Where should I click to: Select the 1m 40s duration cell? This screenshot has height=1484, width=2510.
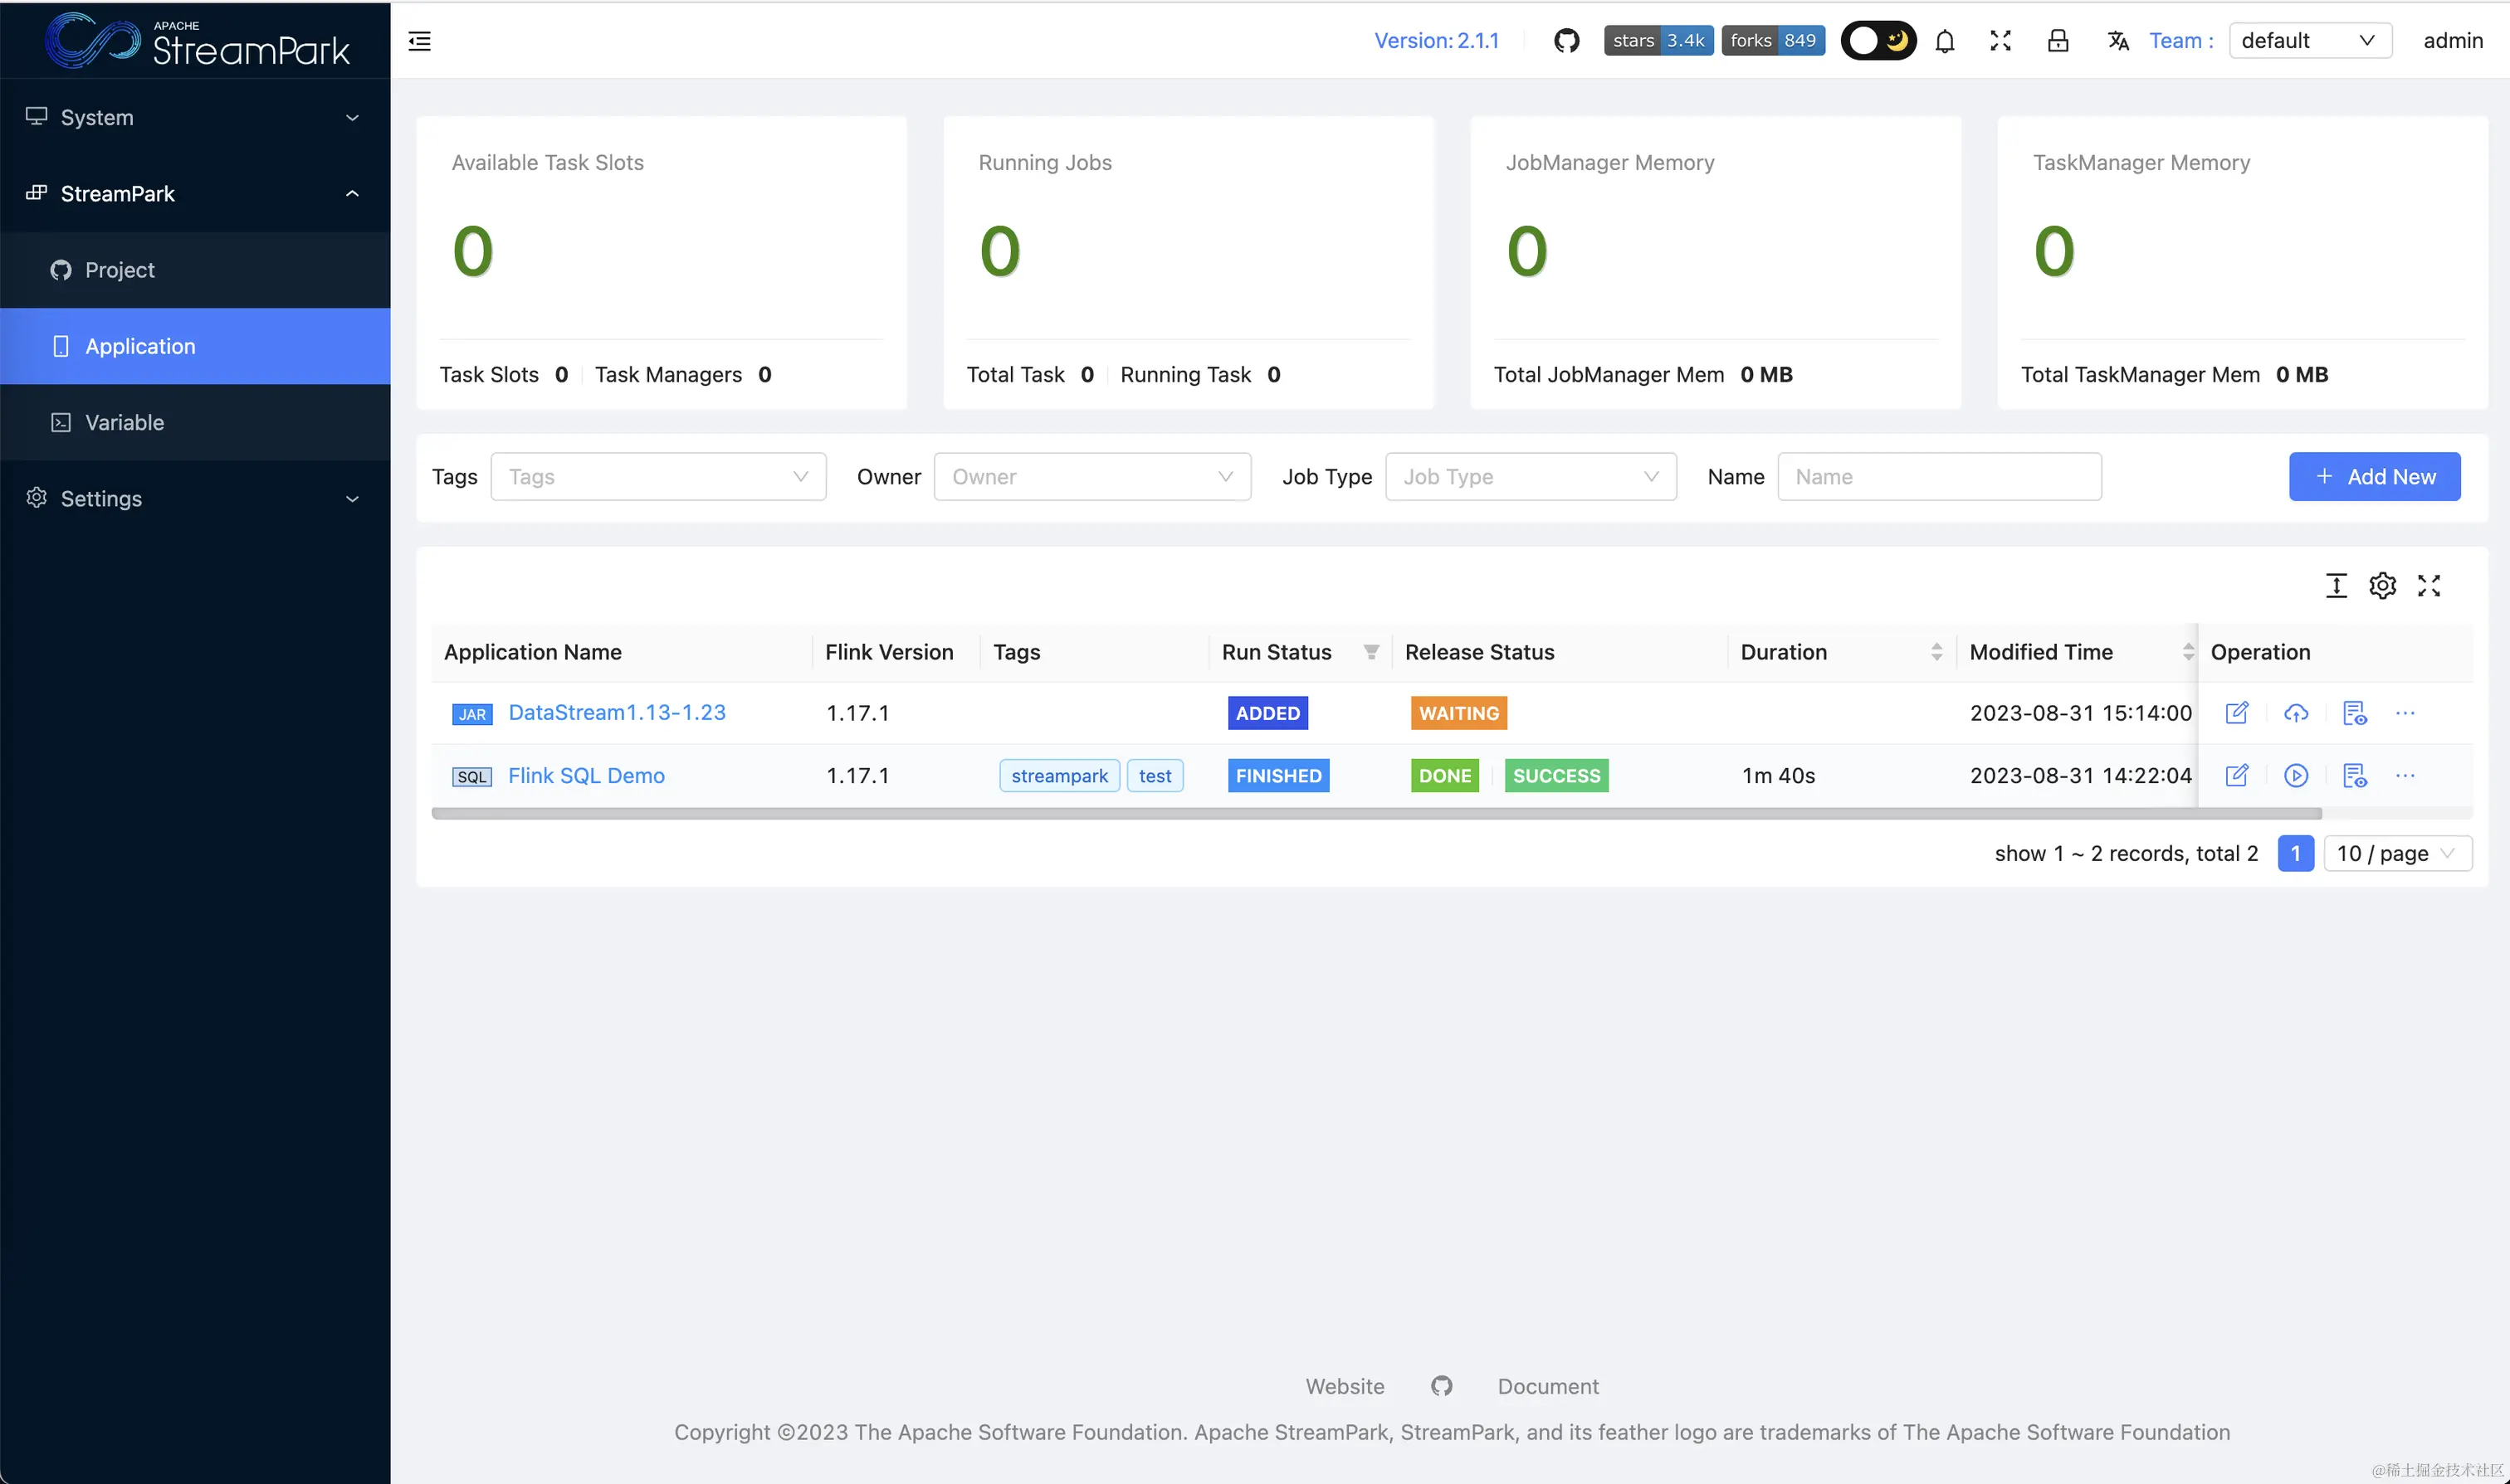coord(1778,776)
